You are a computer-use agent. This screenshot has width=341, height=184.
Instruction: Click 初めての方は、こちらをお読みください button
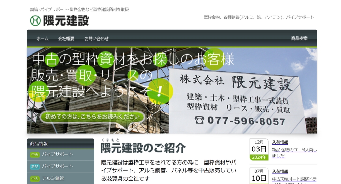coord(92,117)
